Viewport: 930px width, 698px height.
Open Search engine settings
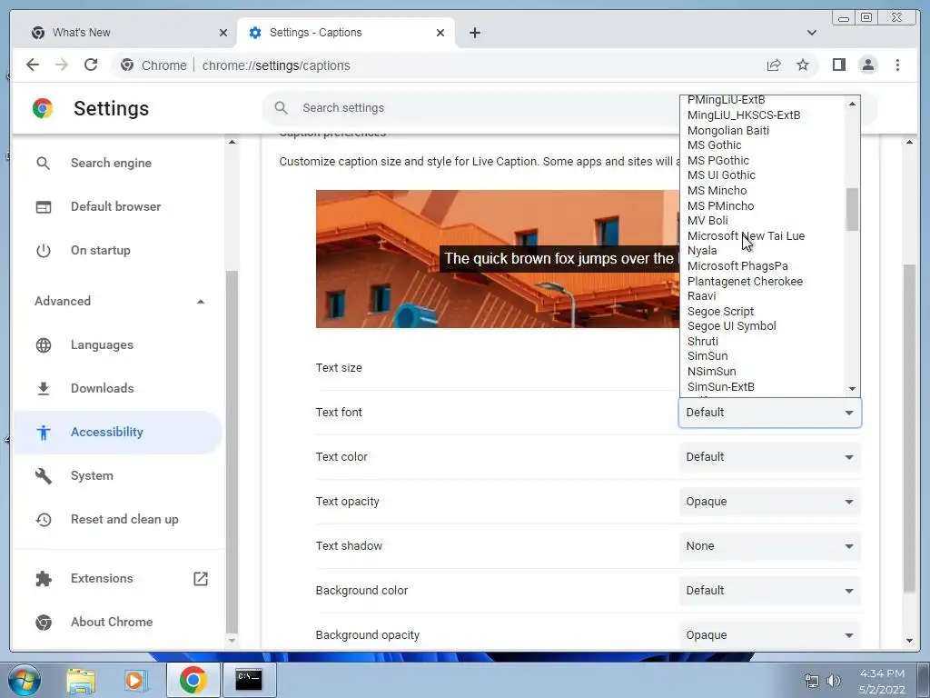click(x=111, y=164)
